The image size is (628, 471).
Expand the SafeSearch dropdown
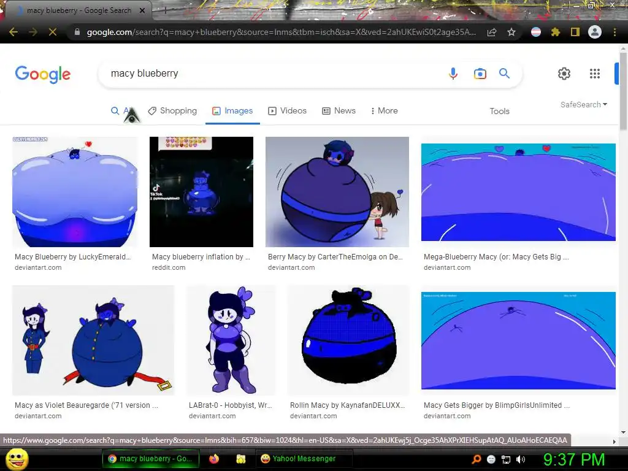[x=584, y=104]
